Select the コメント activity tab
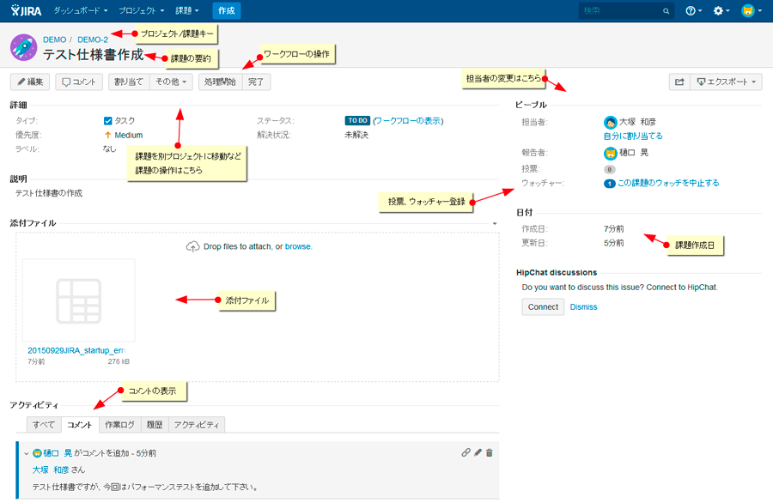The image size is (773, 503). [x=80, y=425]
